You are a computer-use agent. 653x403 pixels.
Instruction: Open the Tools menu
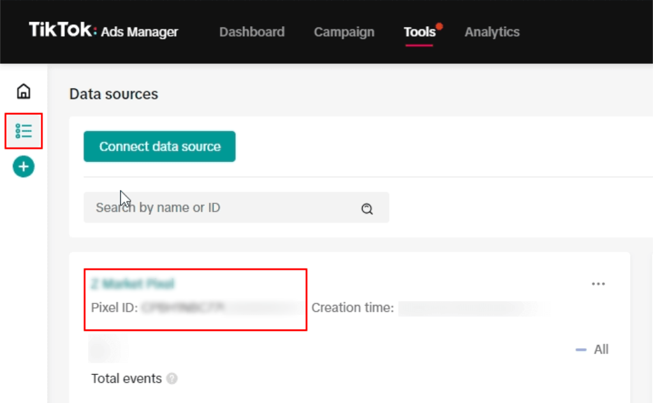[420, 32]
